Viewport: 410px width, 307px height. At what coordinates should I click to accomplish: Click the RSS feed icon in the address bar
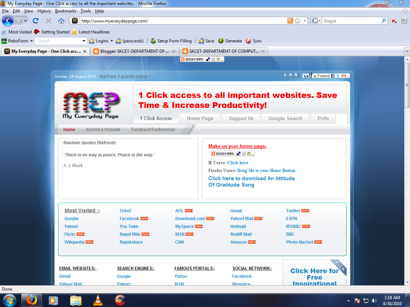click(x=290, y=21)
